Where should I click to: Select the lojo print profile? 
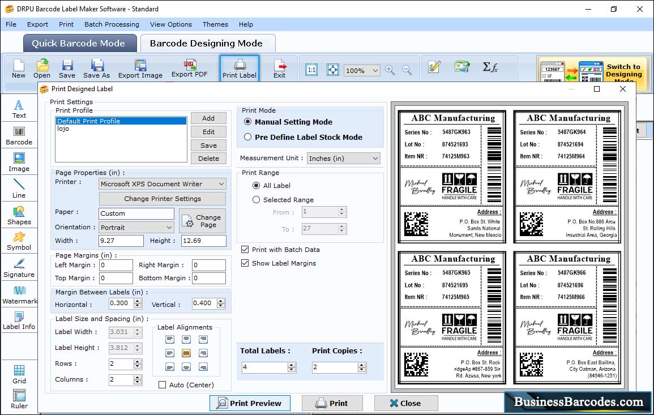[x=121, y=129]
